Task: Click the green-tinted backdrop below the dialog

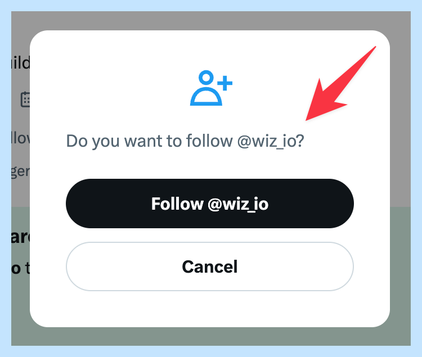Action: coord(210,337)
